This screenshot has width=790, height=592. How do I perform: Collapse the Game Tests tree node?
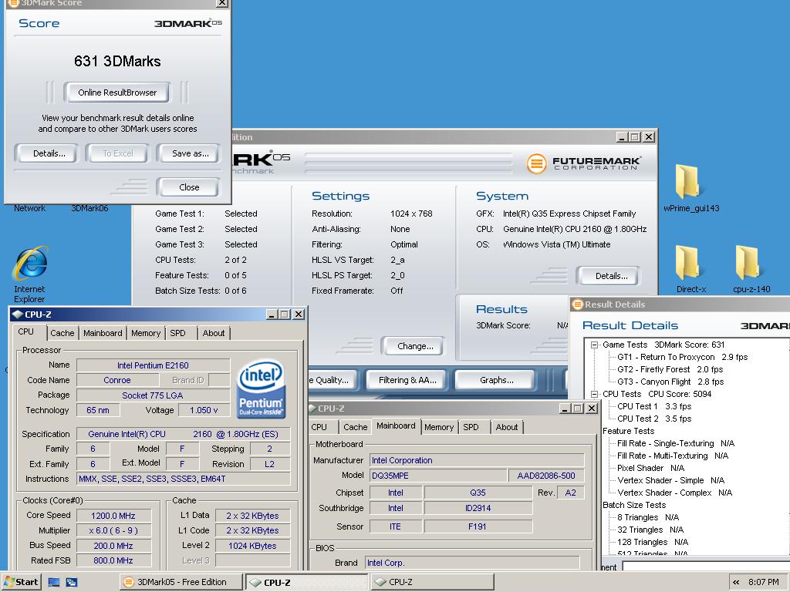(595, 345)
